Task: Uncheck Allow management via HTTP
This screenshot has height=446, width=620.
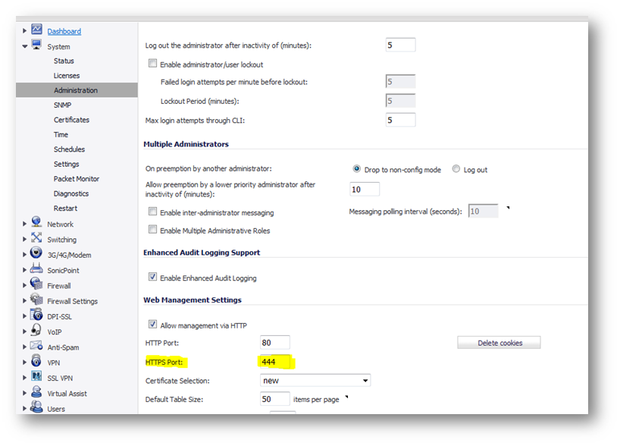Action: [x=152, y=324]
